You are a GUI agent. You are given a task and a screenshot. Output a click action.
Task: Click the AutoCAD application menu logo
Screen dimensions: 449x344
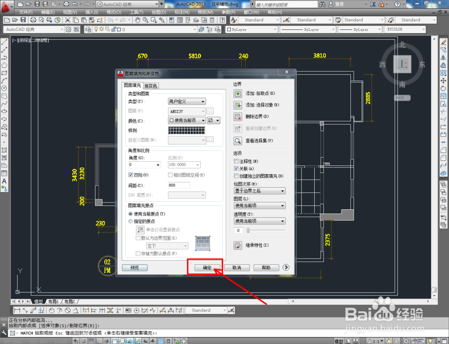[6, 6]
